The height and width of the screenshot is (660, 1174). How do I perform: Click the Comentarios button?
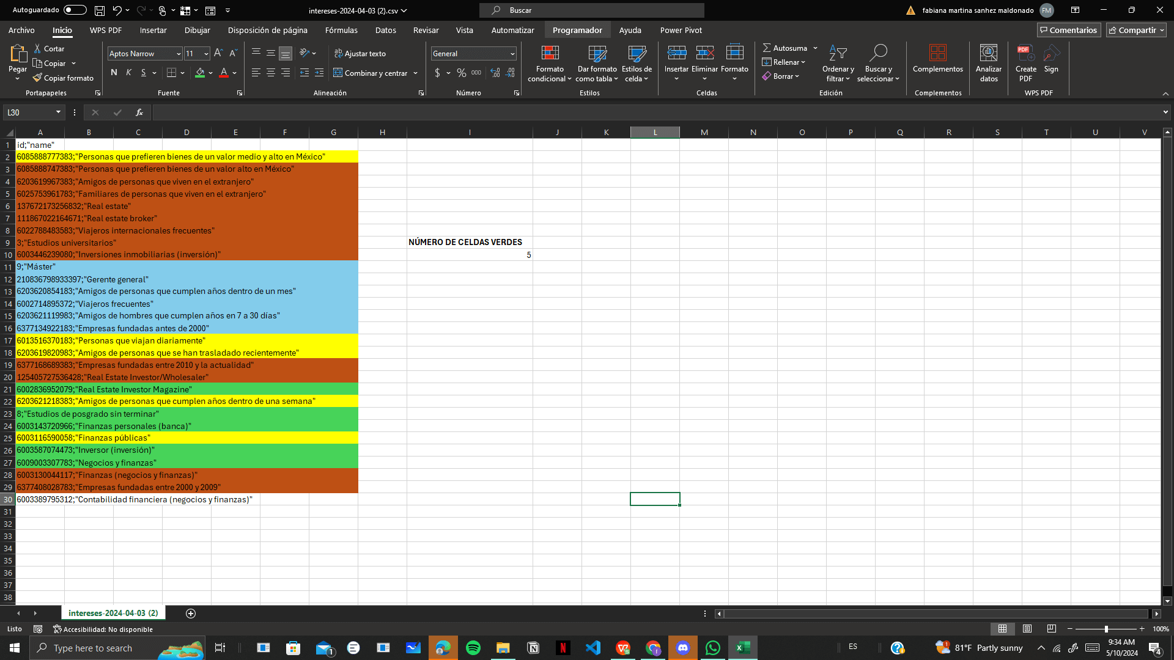point(1068,30)
